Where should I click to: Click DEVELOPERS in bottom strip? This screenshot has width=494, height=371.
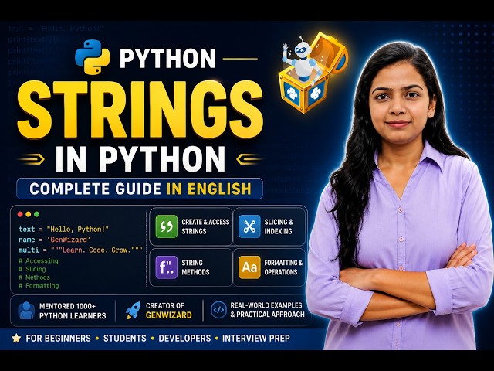[184, 339]
